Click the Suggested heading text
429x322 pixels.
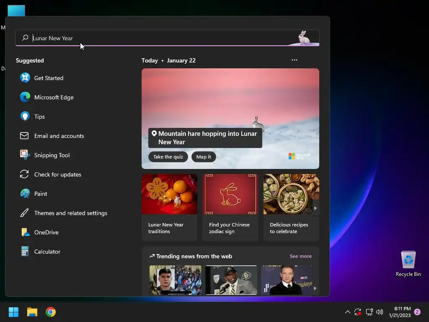(x=30, y=60)
